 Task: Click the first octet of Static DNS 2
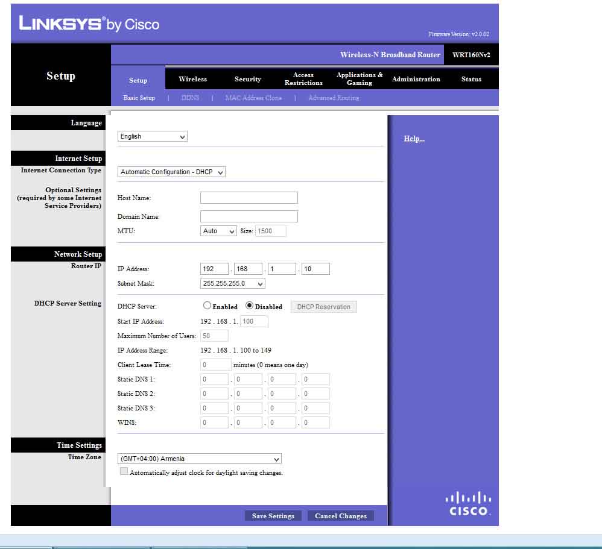point(214,394)
